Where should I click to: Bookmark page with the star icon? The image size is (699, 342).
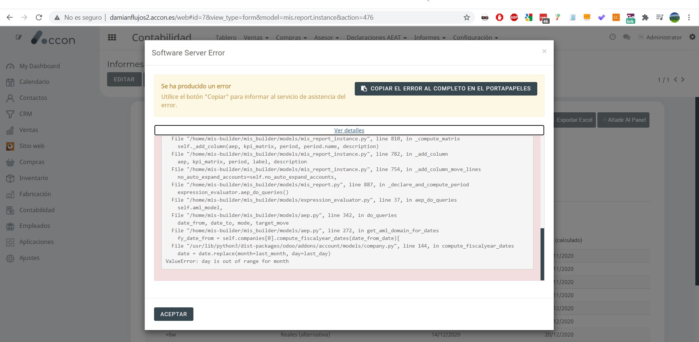[x=467, y=18]
